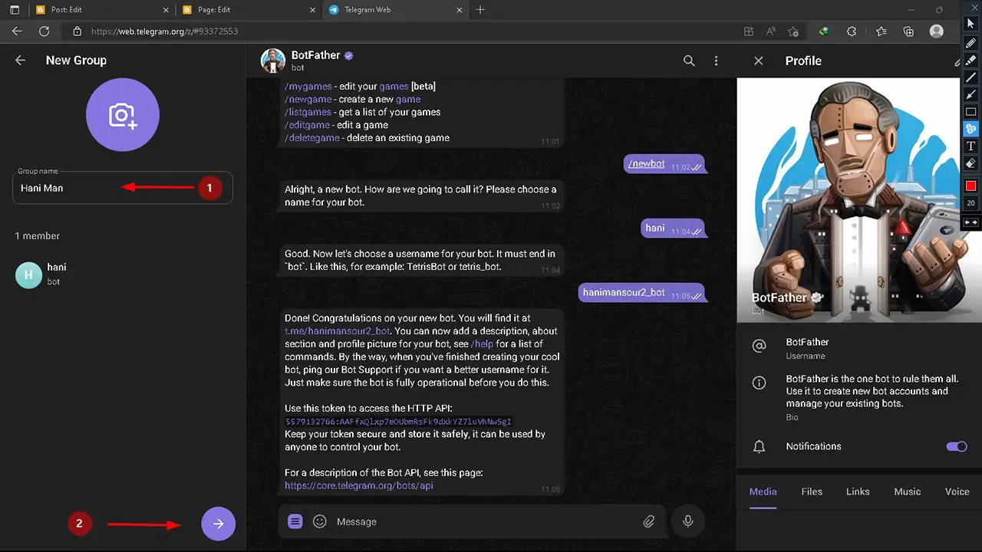Refresh the browser page

tap(44, 31)
